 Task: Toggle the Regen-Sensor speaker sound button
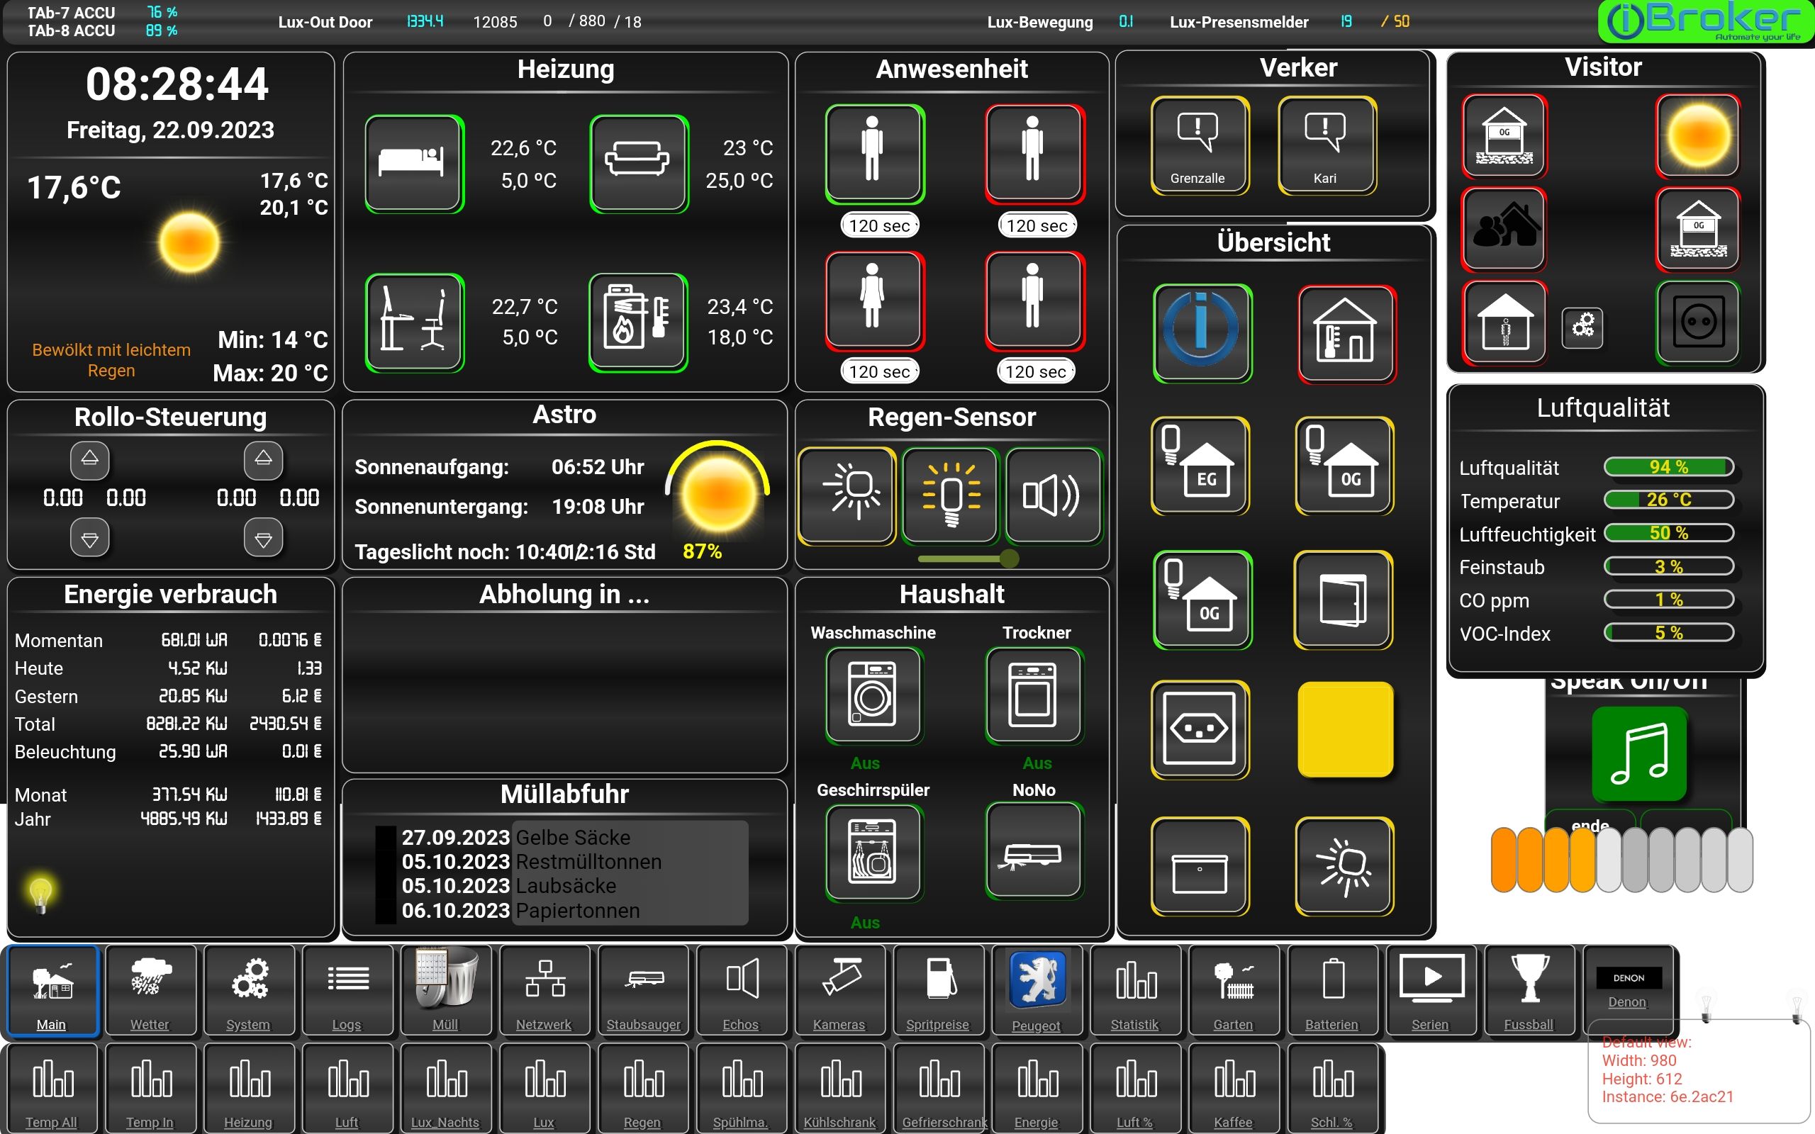click(x=1052, y=495)
